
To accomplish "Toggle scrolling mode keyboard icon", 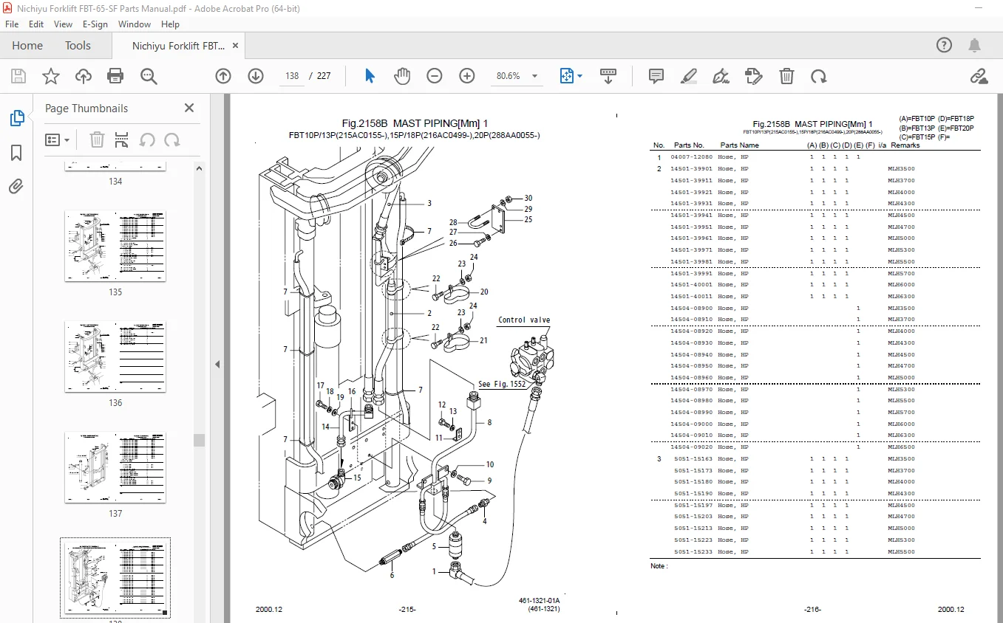I will click(x=608, y=76).
